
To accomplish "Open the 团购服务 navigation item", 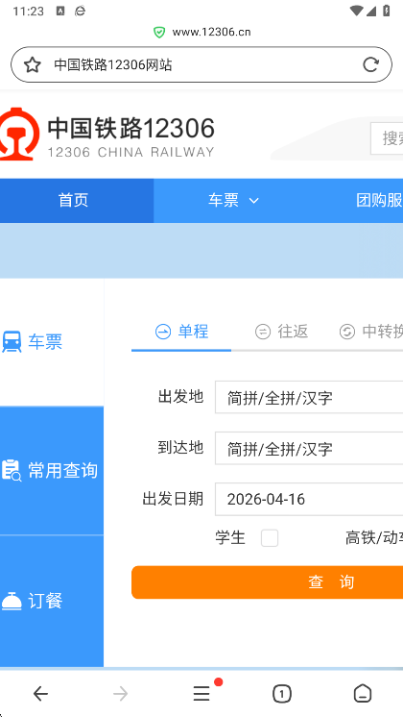I will [x=379, y=200].
